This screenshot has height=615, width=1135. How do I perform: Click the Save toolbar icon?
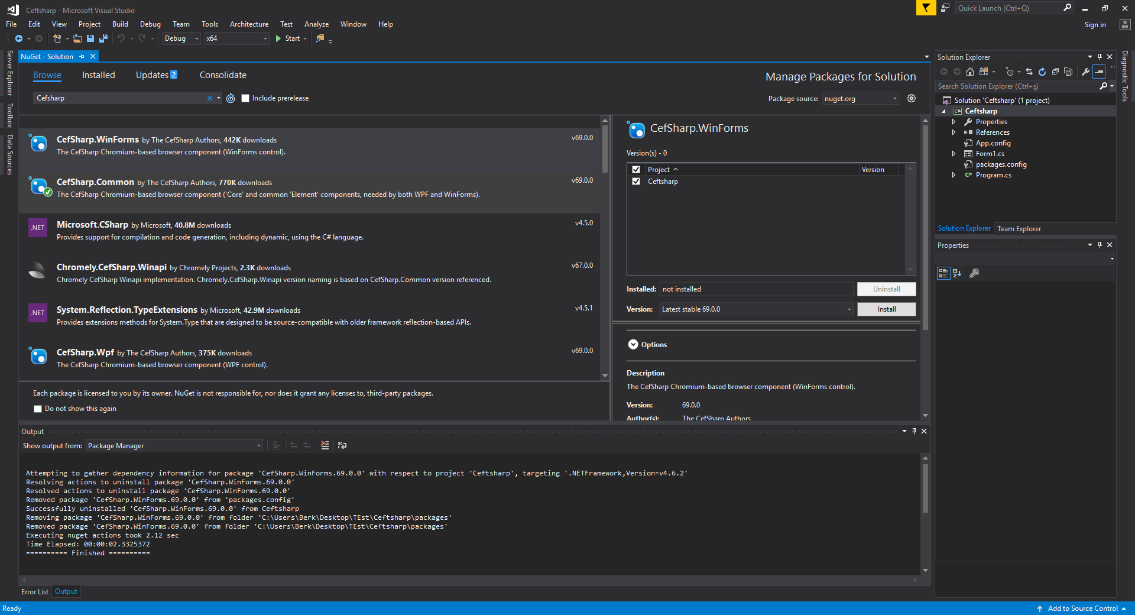[x=90, y=38]
